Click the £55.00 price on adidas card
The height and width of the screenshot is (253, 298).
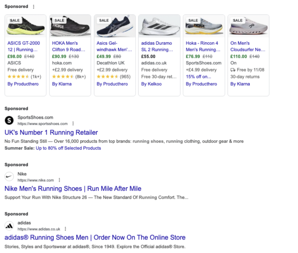148,57
